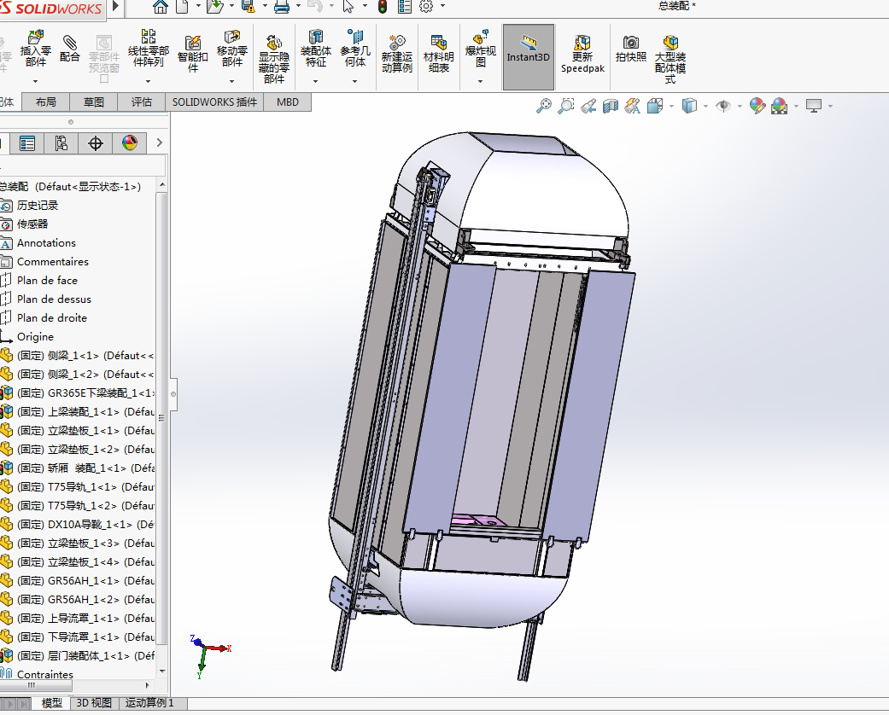Click the Take Snapshot (拍快照) camera icon
The width and height of the screenshot is (889, 715).
(630, 49)
